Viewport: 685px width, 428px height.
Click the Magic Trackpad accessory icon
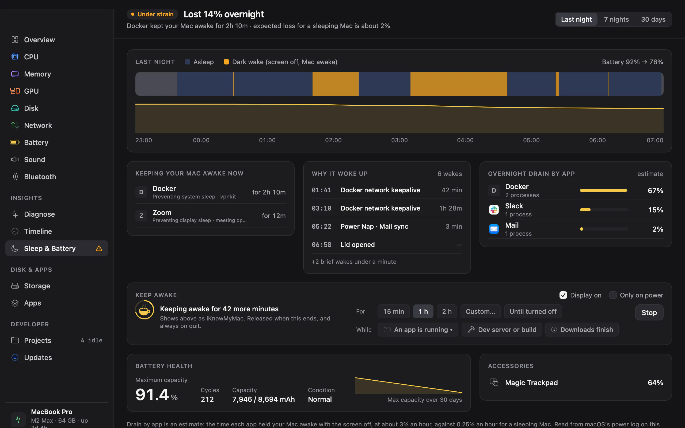(494, 383)
